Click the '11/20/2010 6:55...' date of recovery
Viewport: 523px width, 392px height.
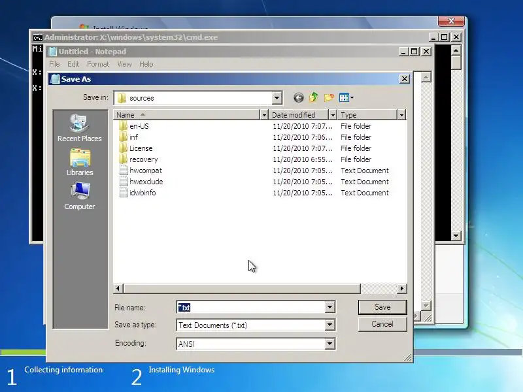click(303, 159)
